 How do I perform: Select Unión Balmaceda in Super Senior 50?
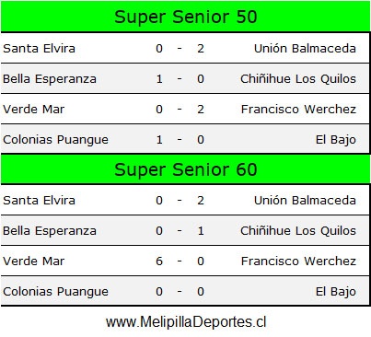tap(305, 49)
